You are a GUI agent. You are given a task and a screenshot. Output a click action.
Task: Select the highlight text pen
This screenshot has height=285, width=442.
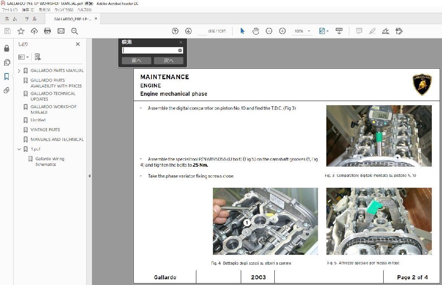click(x=372, y=31)
